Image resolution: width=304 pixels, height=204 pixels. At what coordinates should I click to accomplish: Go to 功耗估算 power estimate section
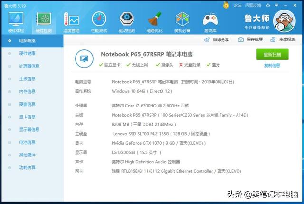point(27,167)
